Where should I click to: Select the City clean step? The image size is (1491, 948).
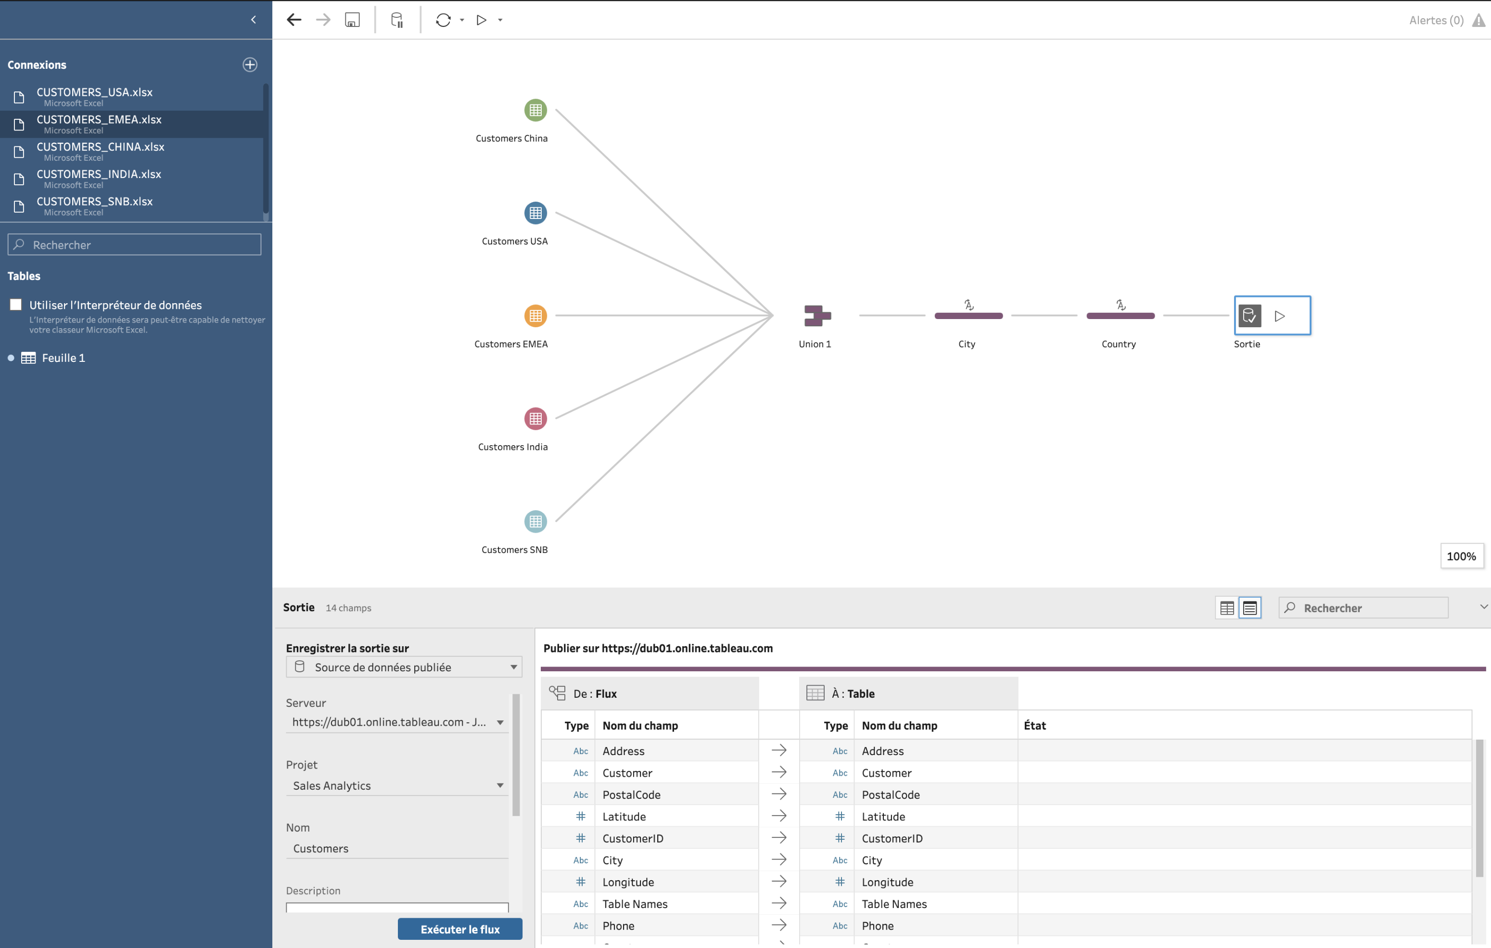click(x=969, y=316)
